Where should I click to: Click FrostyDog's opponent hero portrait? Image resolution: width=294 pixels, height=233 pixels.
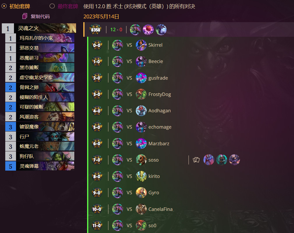click(141, 94)
